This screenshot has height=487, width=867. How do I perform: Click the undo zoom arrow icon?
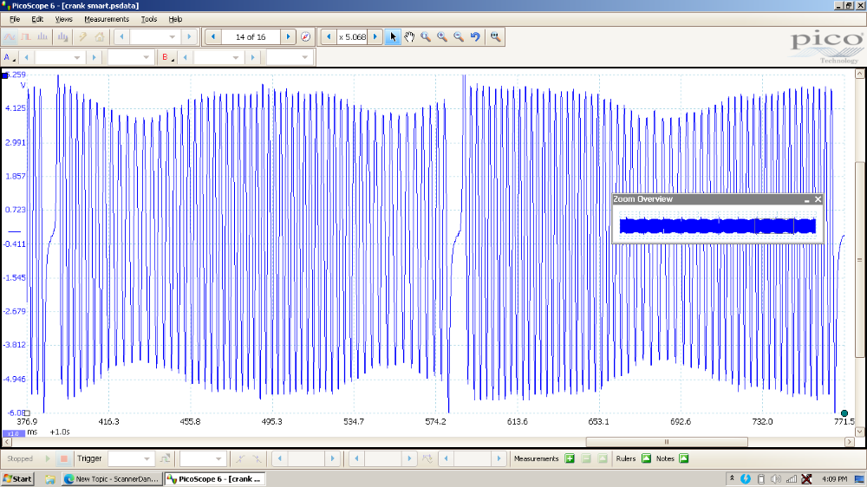tap(475, 37)
